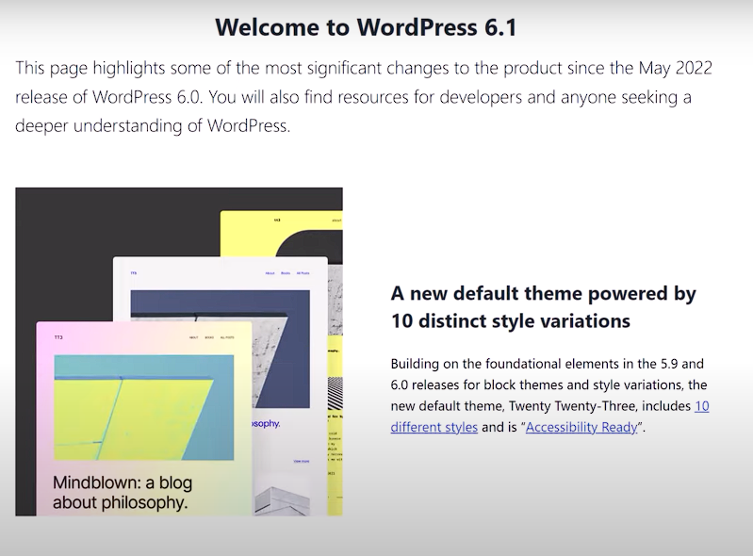Click the text "new default theme, Twenty Twenty-Three, includes"
This screenshot has width=753, height=556.
point(541,406)
